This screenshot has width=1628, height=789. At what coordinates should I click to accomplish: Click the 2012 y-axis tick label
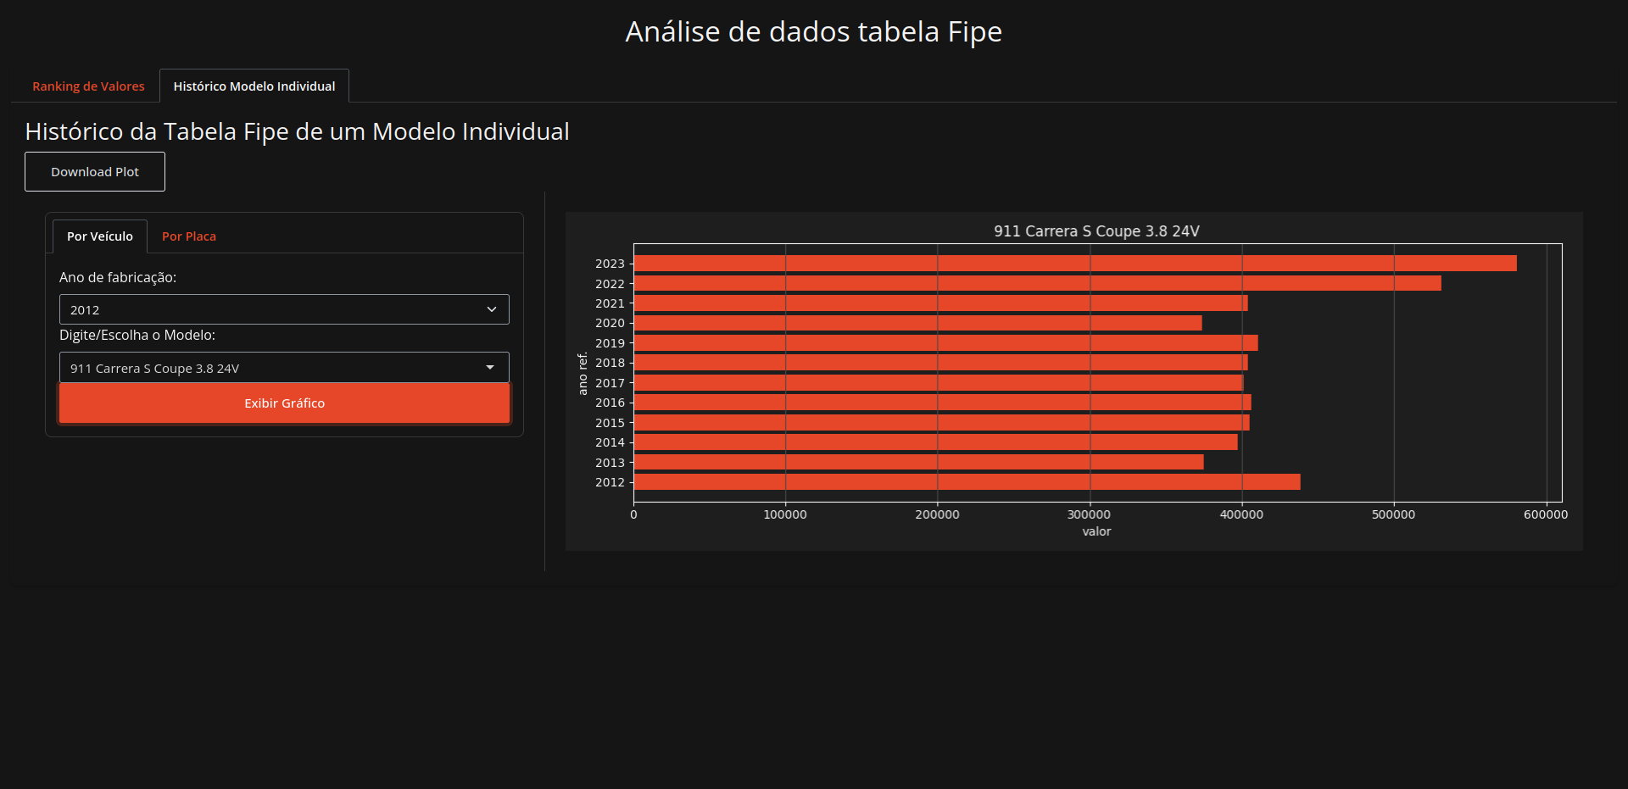[x=610, y=482]
